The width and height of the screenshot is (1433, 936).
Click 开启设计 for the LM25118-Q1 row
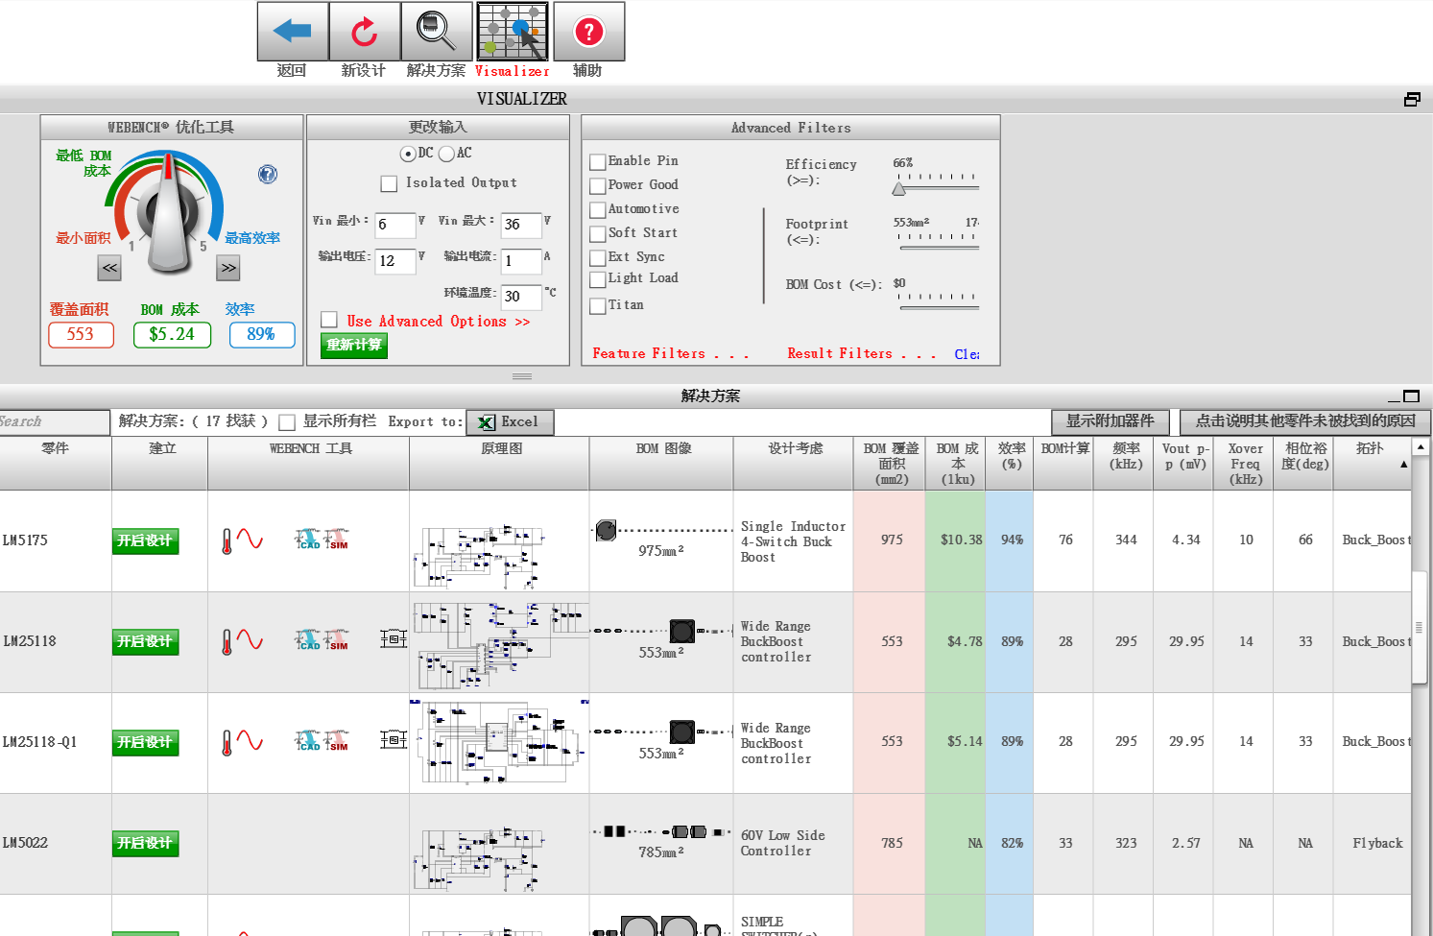click(146, 743)
